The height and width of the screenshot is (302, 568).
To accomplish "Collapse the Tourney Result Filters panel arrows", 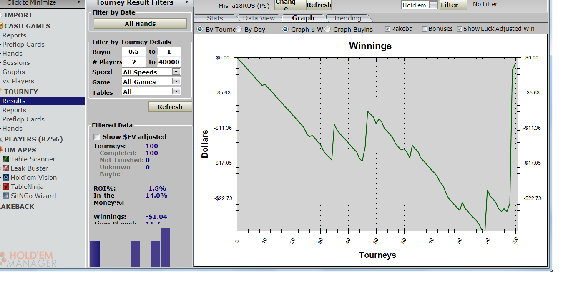I will click(x=187, y=2).
